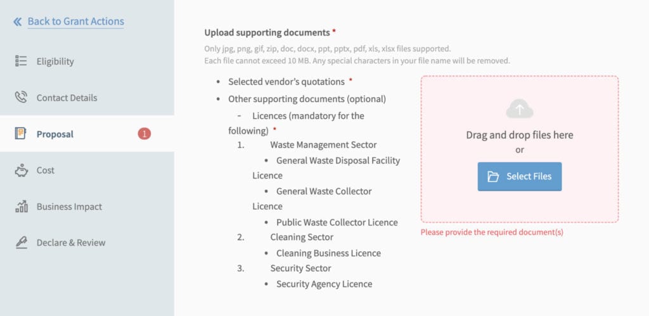Click the required document error message
The height and width of the screenshot is (316, 649).
(492, 232)
